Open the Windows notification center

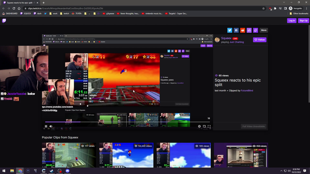point(305,171)
